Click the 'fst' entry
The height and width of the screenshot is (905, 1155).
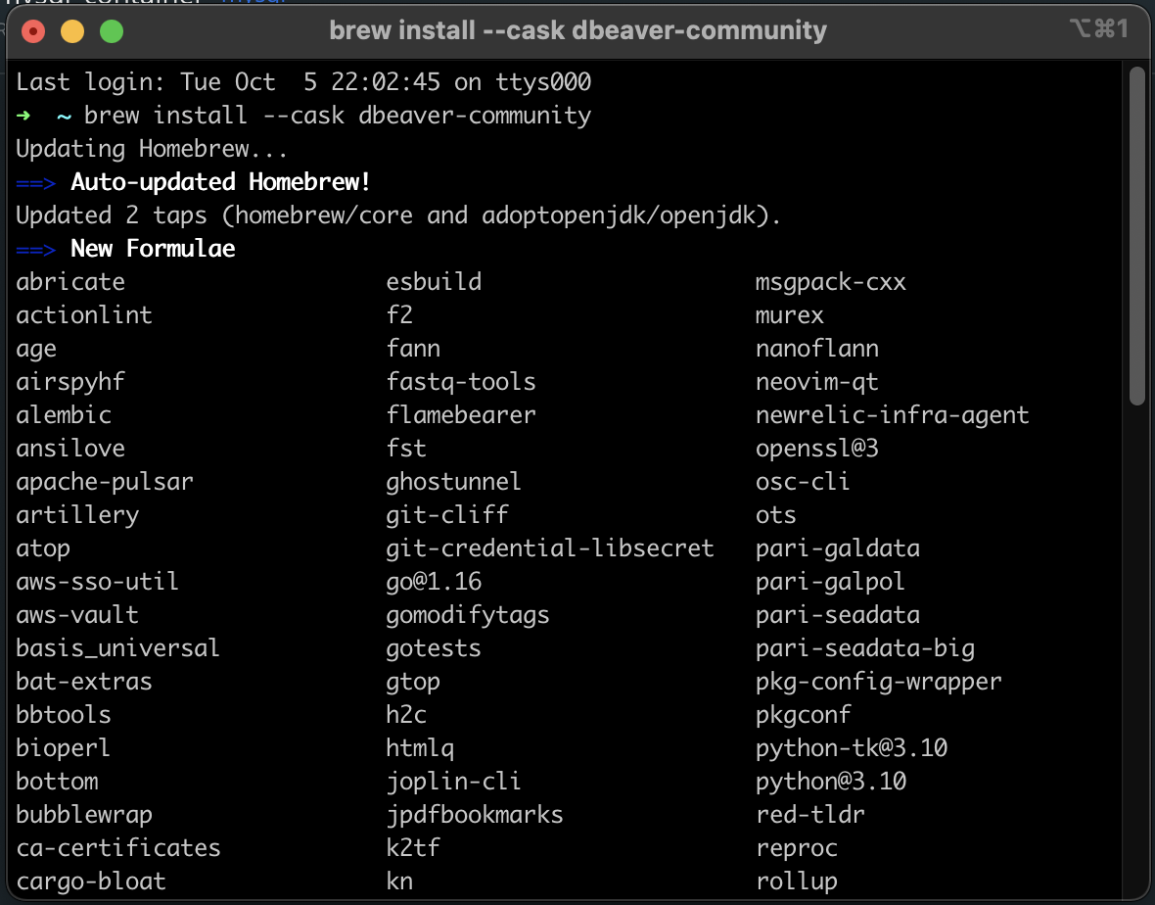click(406, 448)
